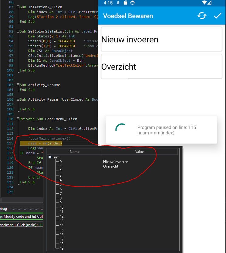Screen dimensions: 226x253
Task: Select nm array index 19 row
Action: coord(113,248)
